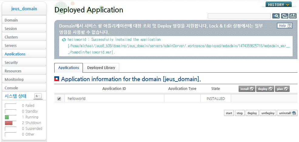The image size is (299, 142).
Task: Click the Application ID column header
Action: pyautogui.click(x=114, y=88)
